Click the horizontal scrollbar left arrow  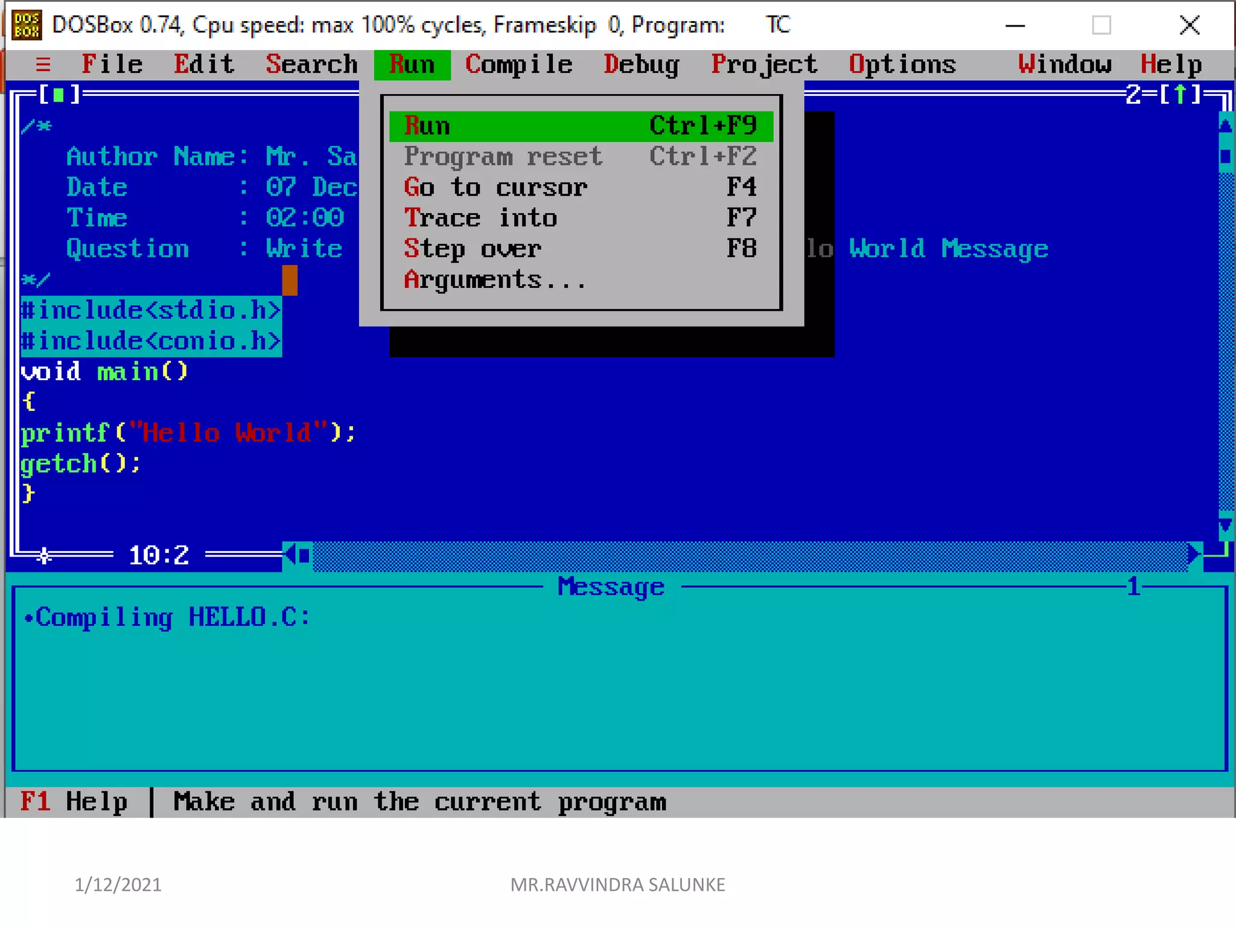point(291,554)
